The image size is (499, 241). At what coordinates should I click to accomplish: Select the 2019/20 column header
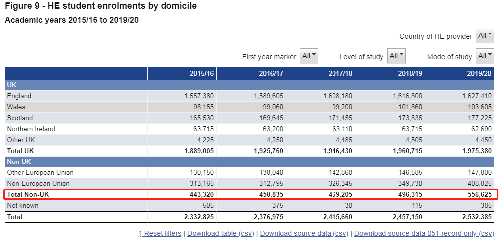coord(480,73)
